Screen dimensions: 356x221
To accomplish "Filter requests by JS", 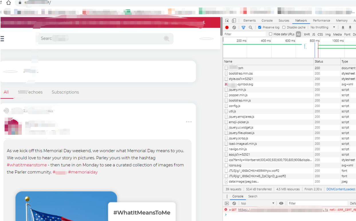I will click(314, 34).
